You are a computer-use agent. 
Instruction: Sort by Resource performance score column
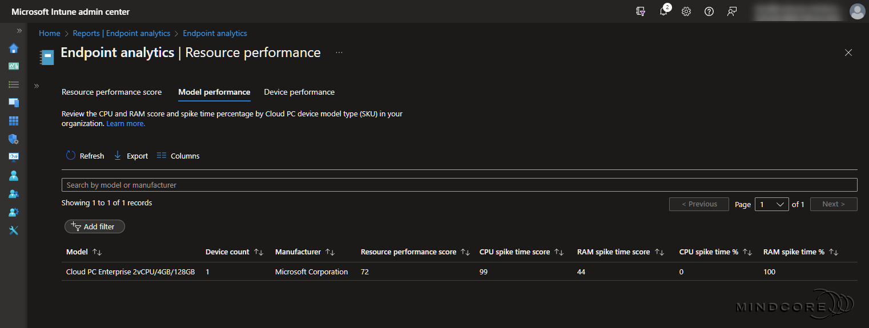465,252
